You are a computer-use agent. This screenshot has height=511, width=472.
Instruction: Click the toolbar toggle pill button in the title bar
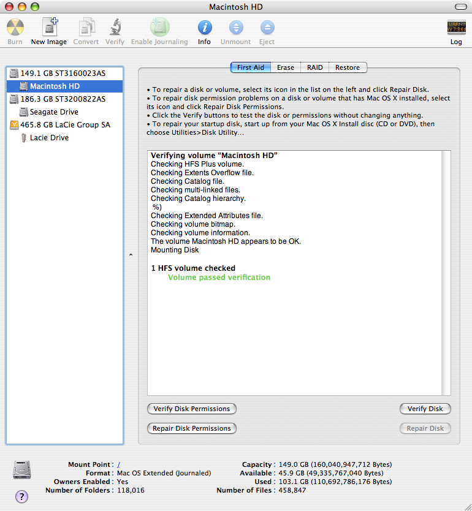pyautogui.click(x=460, y=7)
